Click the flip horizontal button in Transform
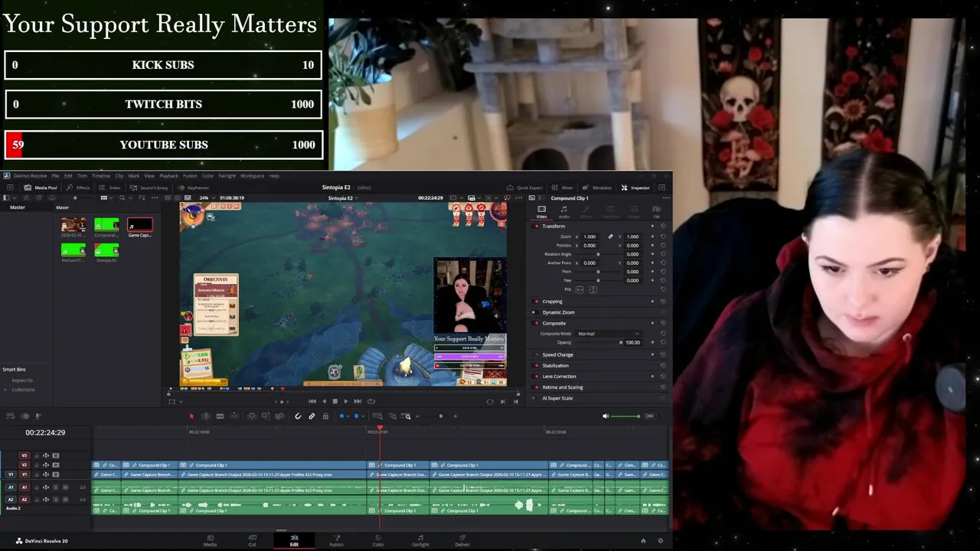 (x=580, y=289)
